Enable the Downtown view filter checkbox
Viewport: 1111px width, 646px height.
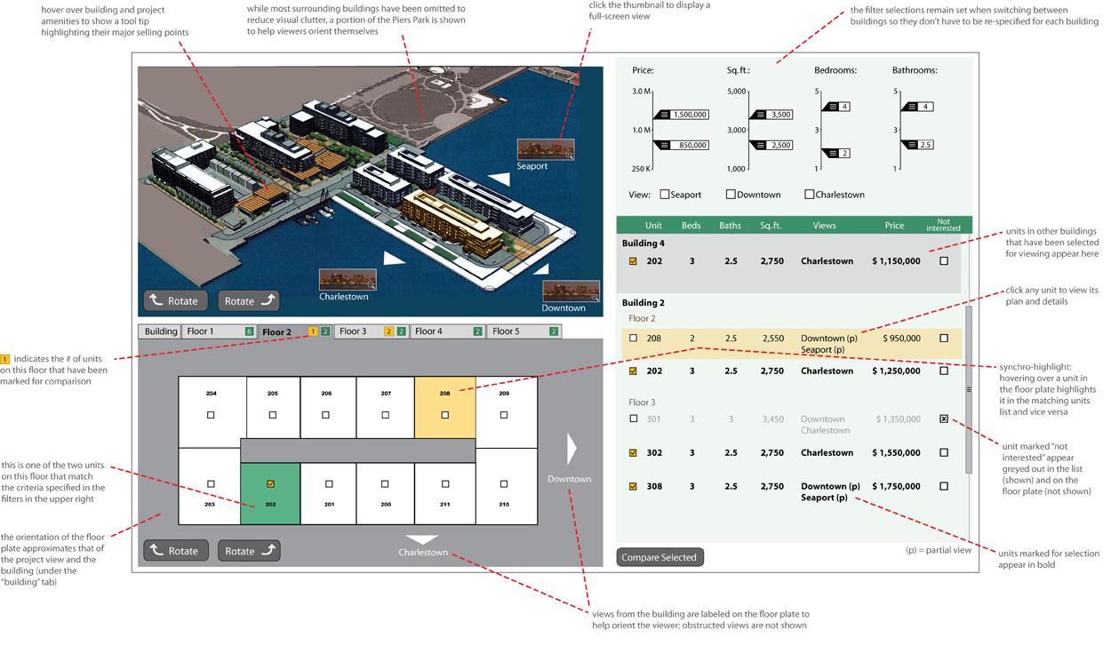(731, 194)
